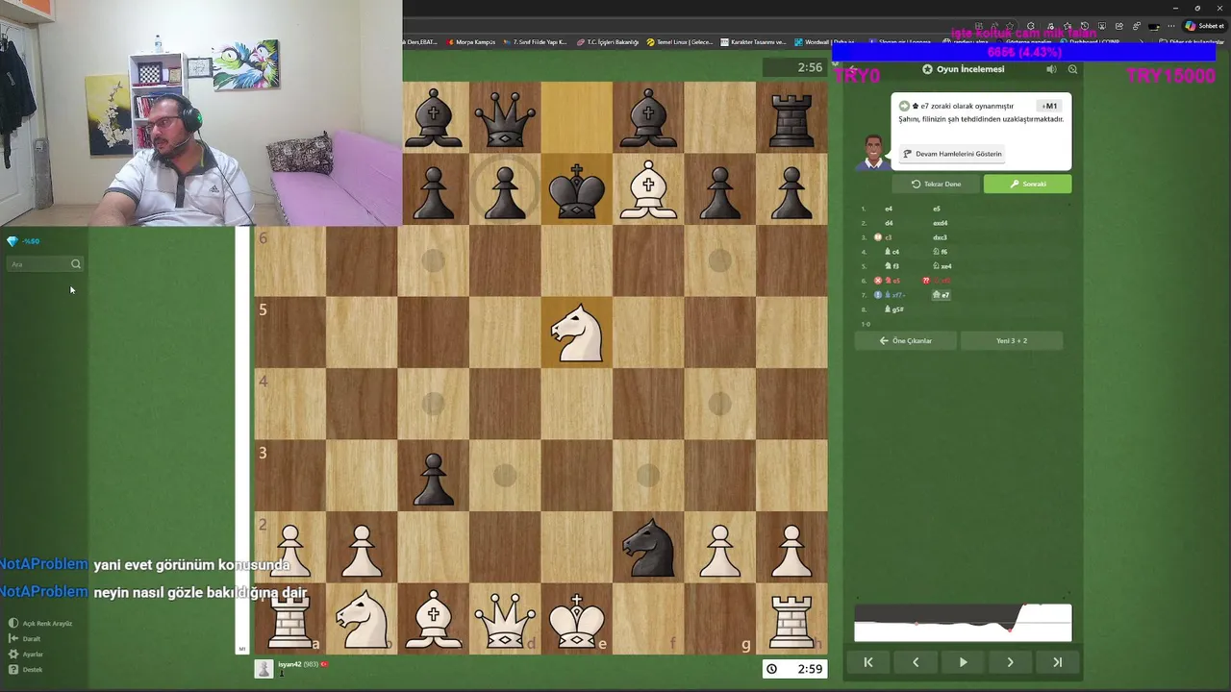Open T.C. İçişleri Bakanlığı bookmark
This screenshot has width=1231, height=692.
608,42
